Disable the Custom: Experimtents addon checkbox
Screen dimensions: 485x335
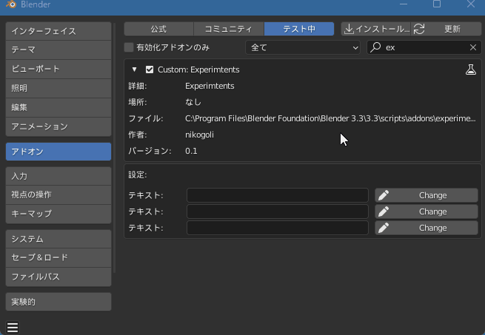click(x=150, y=70)
